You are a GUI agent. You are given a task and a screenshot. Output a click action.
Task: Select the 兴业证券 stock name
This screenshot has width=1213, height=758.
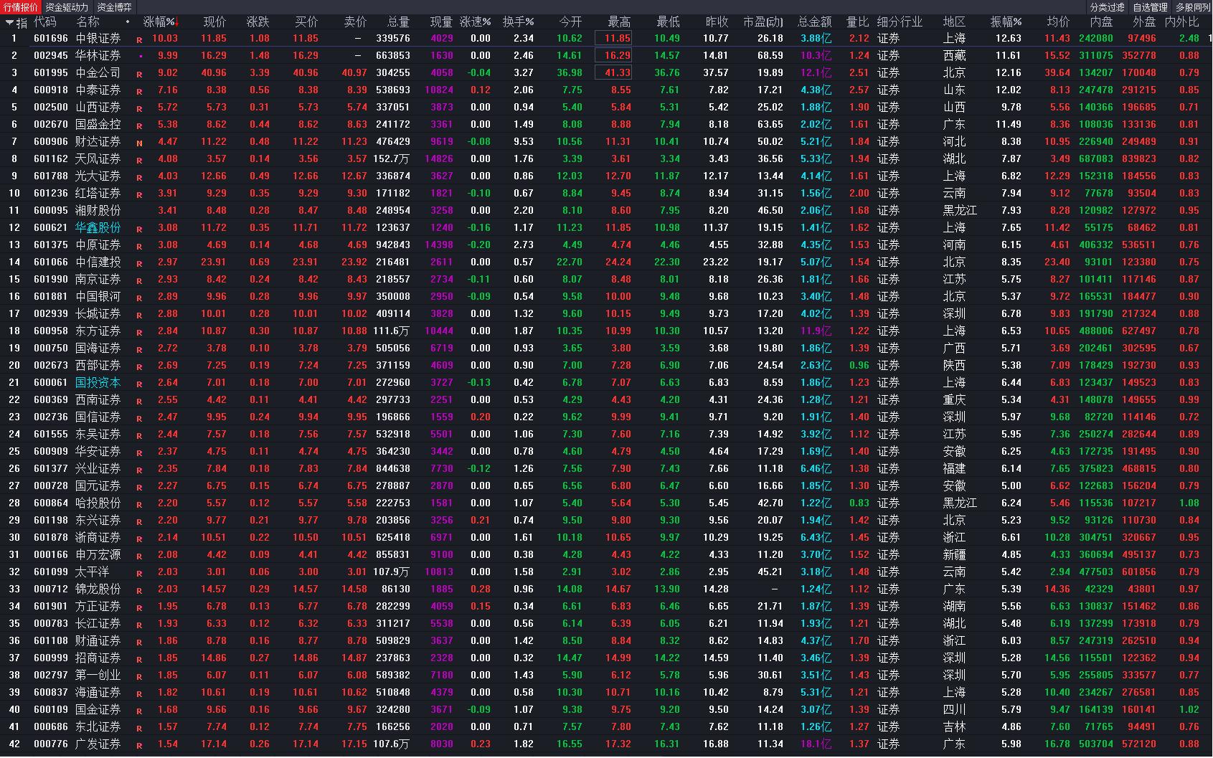point(98,468)
